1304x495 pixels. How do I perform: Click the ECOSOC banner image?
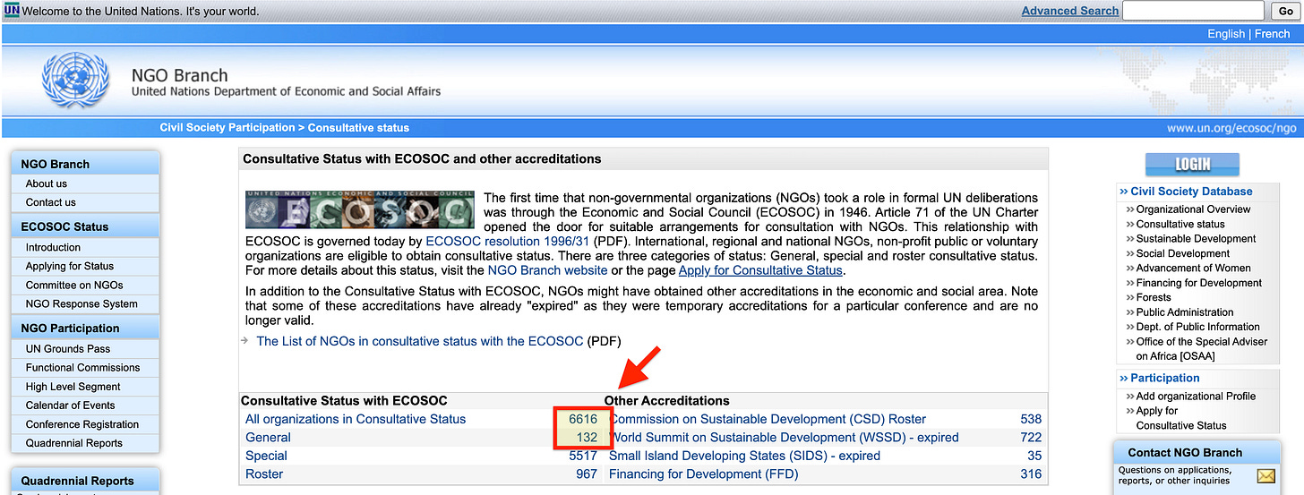pyautogui.click(x=360, y=210)
